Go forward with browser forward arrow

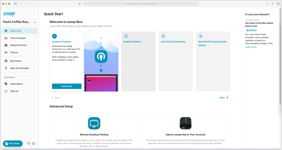[27, 4]
